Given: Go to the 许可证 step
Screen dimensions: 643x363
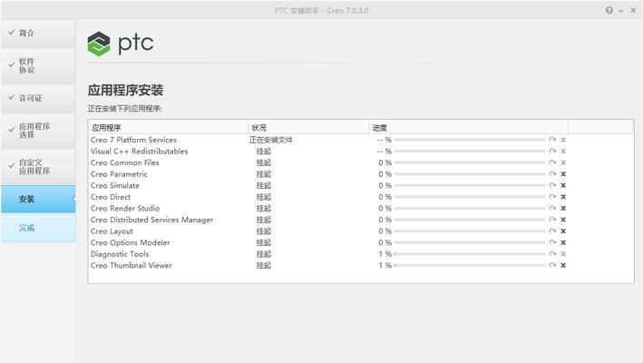Looking at the screenshot, I should tap(38, 98).
